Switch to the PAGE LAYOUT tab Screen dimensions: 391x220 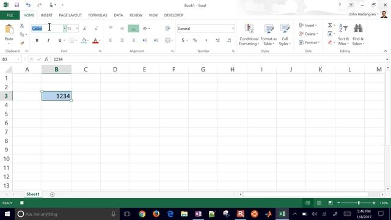(x=70, y=15)
